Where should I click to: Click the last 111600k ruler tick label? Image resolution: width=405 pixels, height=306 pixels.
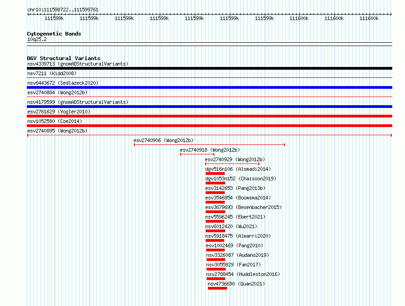click(x=369, y=18)
